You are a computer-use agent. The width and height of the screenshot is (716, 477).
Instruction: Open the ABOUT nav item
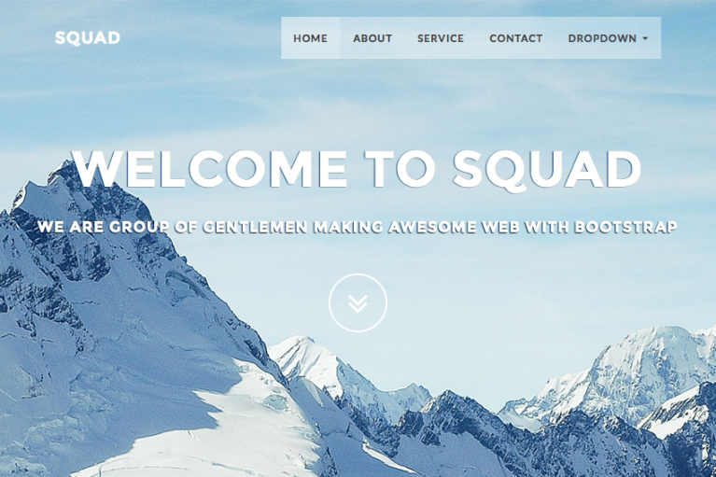[372, 38]
